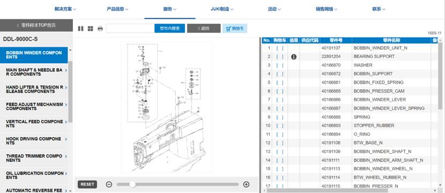Image resolution: width=445 pixels, height=193 pixels.
Task: Select THREAD TRIMMER COMPONENTS in sidebar
Action: [x=34, y=158]
